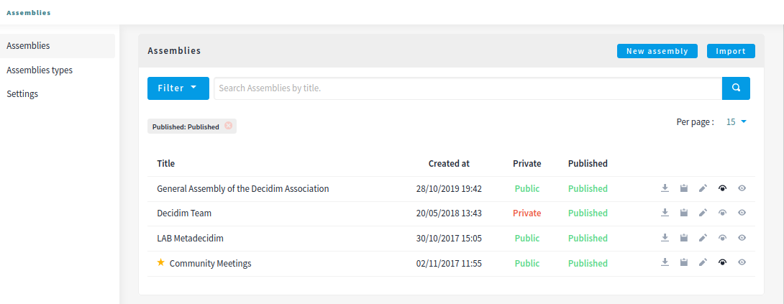Screen dimensions: 784x304
Task: Click the pencil icon for Community Meetings
Action: coord(703,263)
